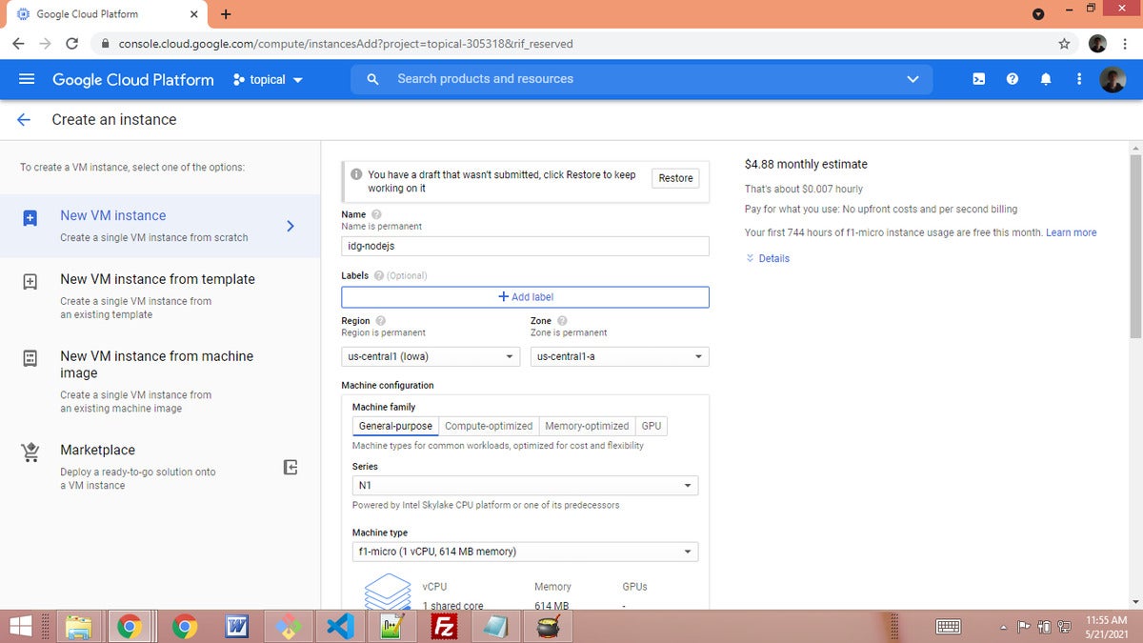Open the three-dot settings menu in header

tap(1078, 79)
